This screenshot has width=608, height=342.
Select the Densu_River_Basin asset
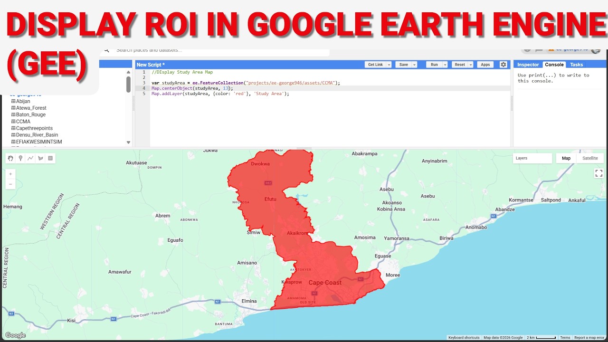click(37, 135)
